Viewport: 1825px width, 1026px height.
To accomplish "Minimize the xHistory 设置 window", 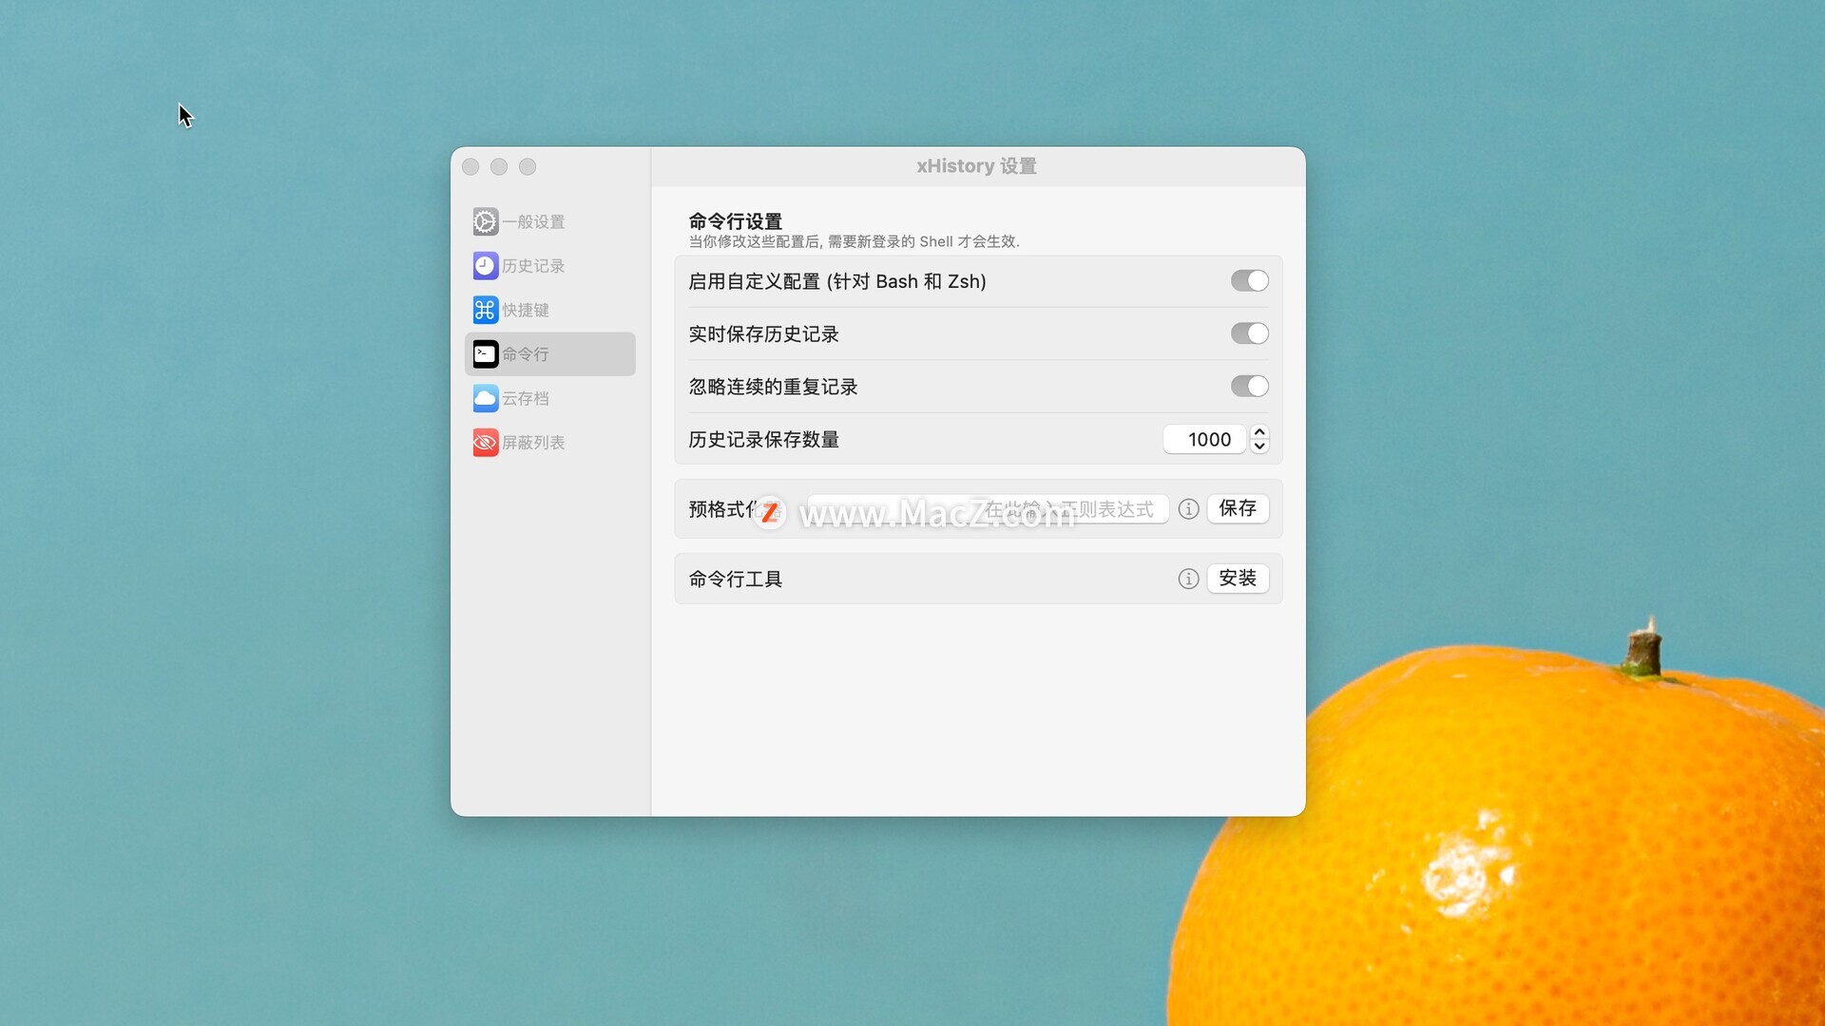I will click(x=499, y=167).
